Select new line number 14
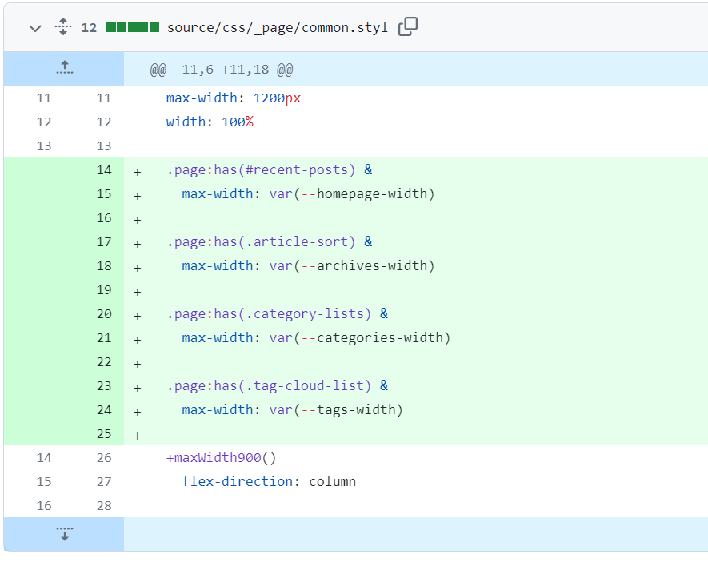Image resolution: width=708 pixels, height=566 pixels. click(104, 170)
